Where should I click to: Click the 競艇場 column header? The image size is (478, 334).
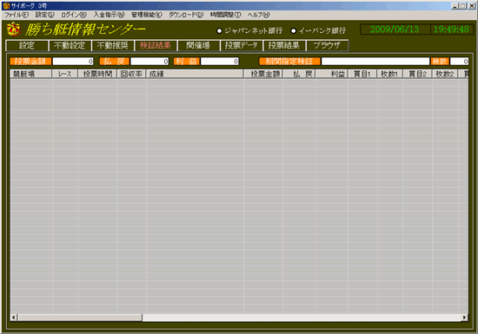[x=30, y=74]
